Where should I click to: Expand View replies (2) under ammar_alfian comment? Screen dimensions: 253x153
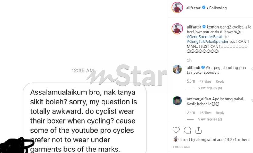tap(210, 119)
